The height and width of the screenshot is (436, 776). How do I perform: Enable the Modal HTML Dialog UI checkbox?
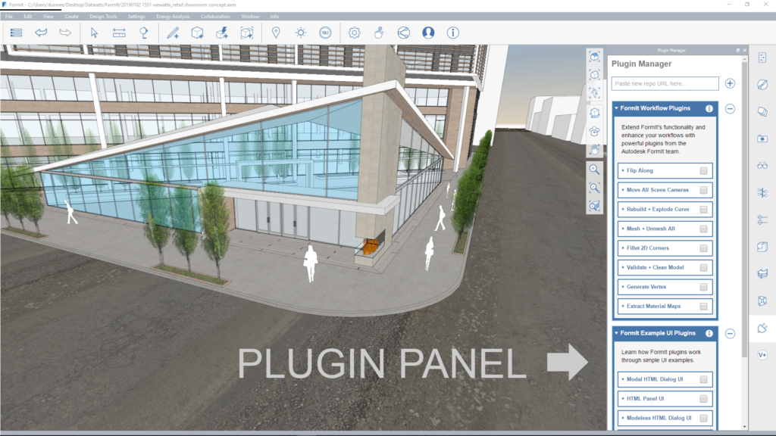point(703,379)
